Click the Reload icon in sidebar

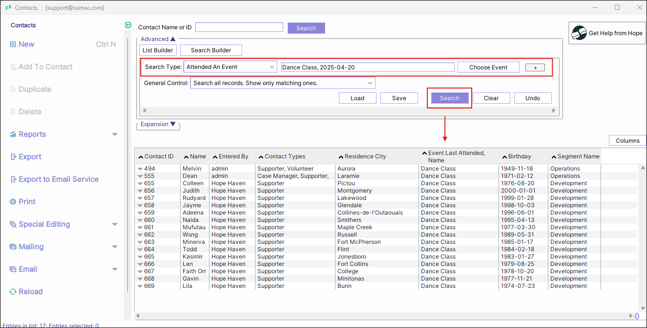coord(13,292)
